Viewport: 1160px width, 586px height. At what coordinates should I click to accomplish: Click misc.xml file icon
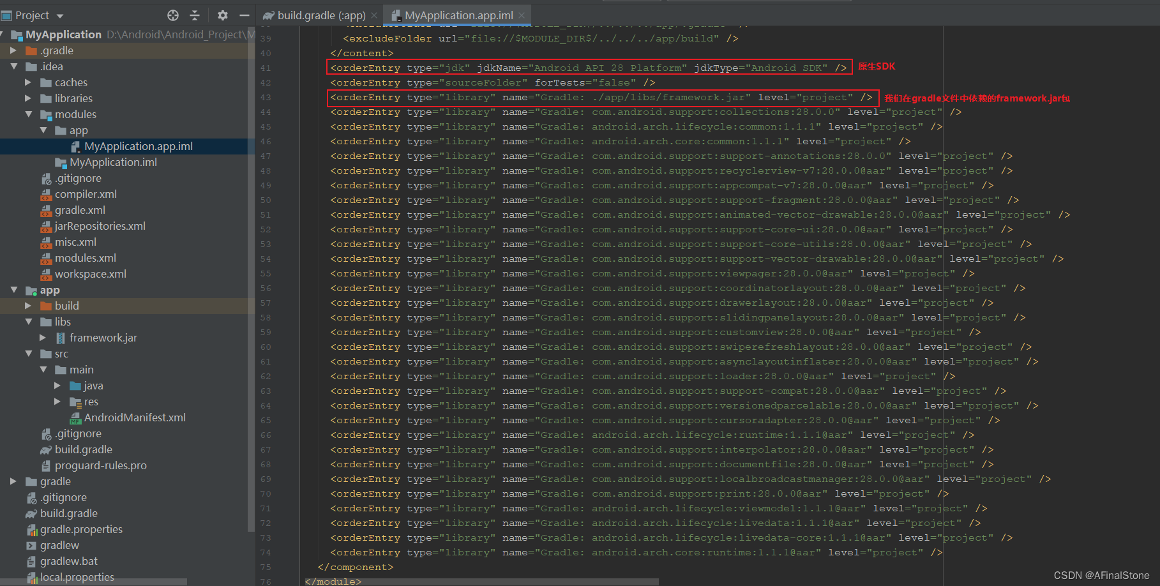(x=46, y=242)
